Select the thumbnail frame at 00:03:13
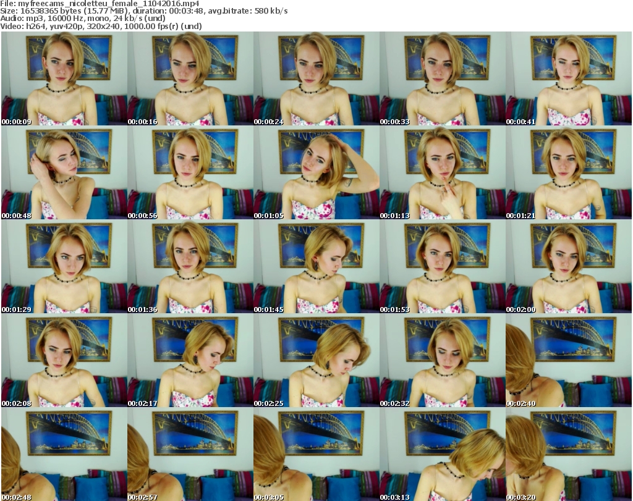This screenshot has height=501, width=633. click(x=443, y=454)
